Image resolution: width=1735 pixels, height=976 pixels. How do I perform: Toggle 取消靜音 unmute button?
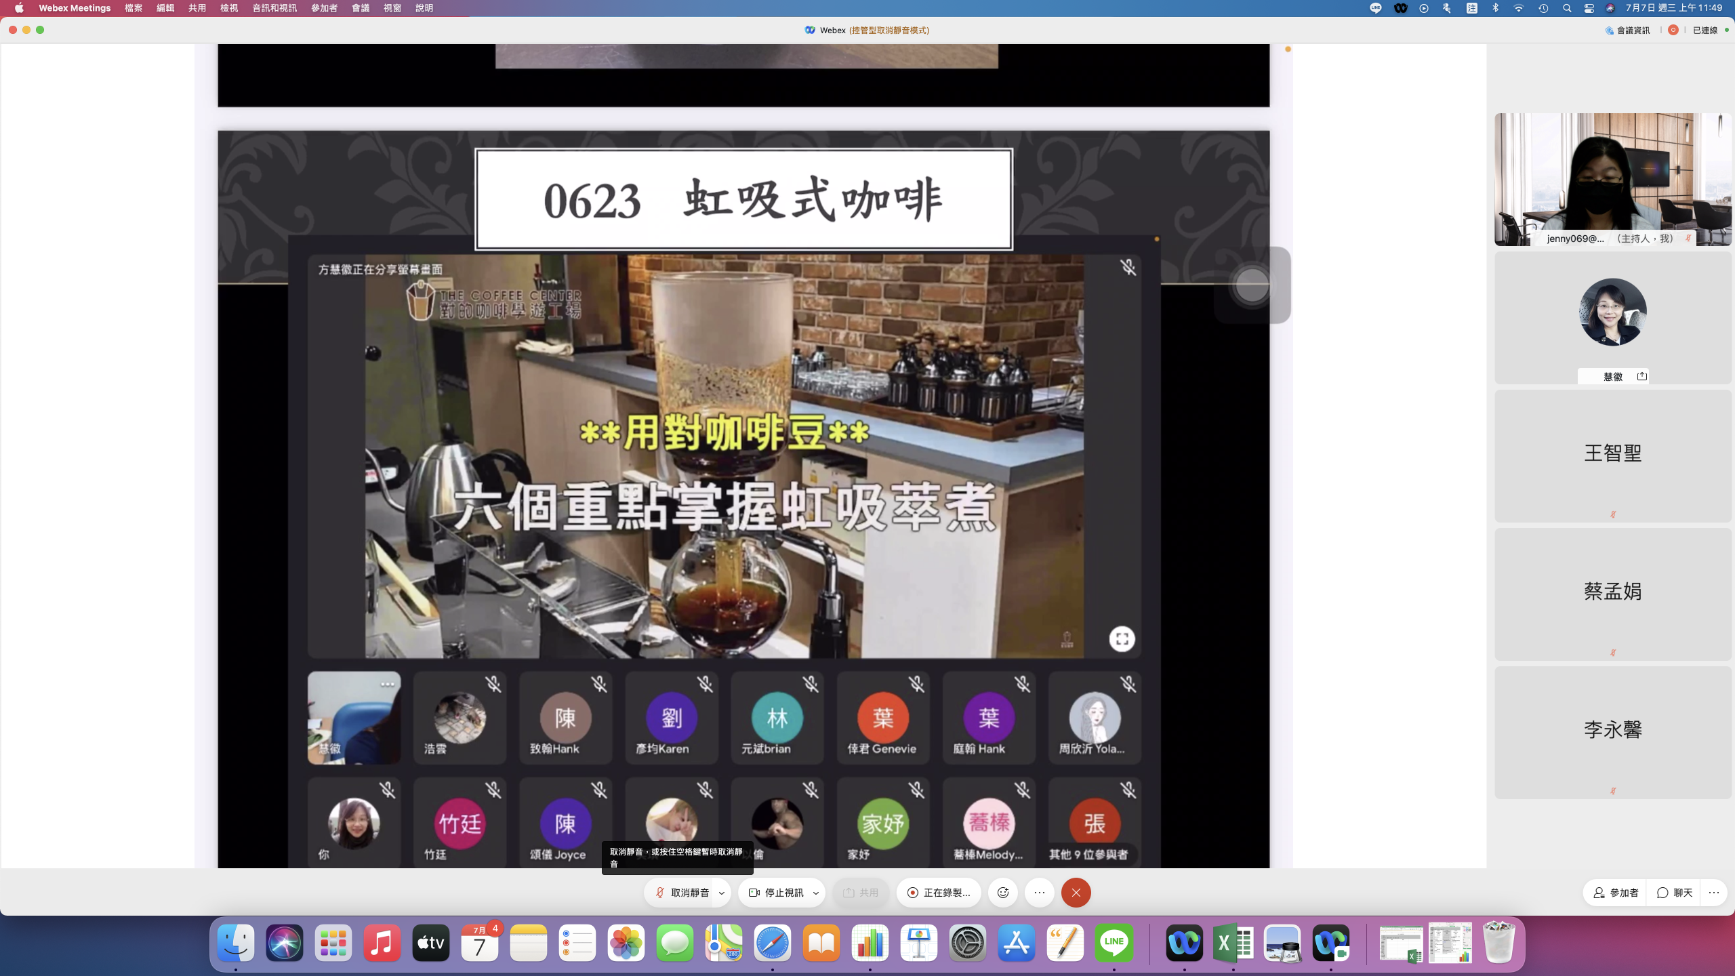[x=681, y=893]
